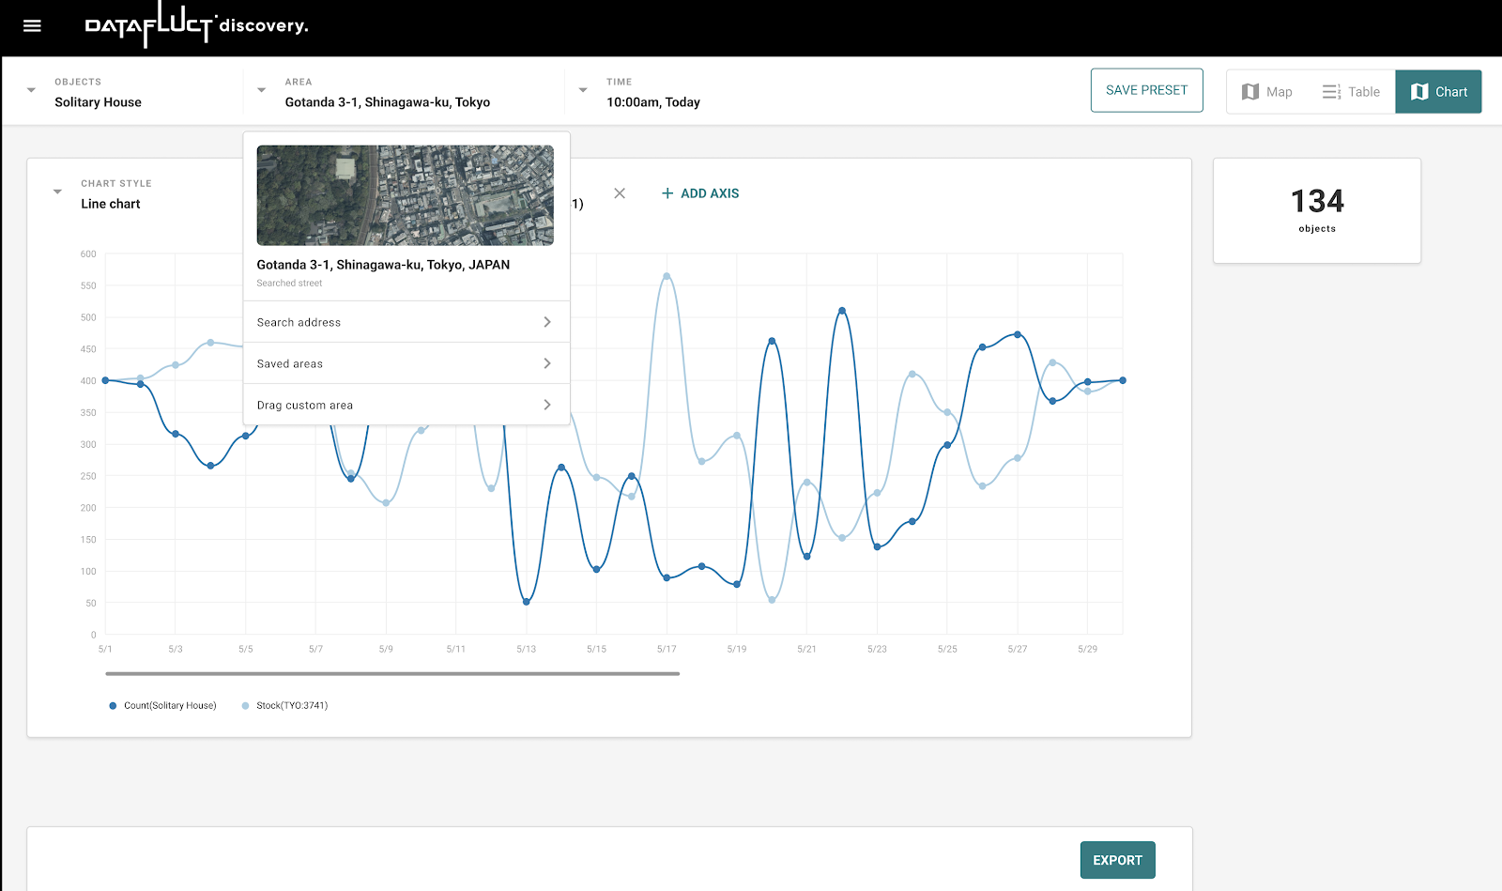1502x891 pixels.
Task: Expand the Chart Style dropdown
Action: [57, 192]
